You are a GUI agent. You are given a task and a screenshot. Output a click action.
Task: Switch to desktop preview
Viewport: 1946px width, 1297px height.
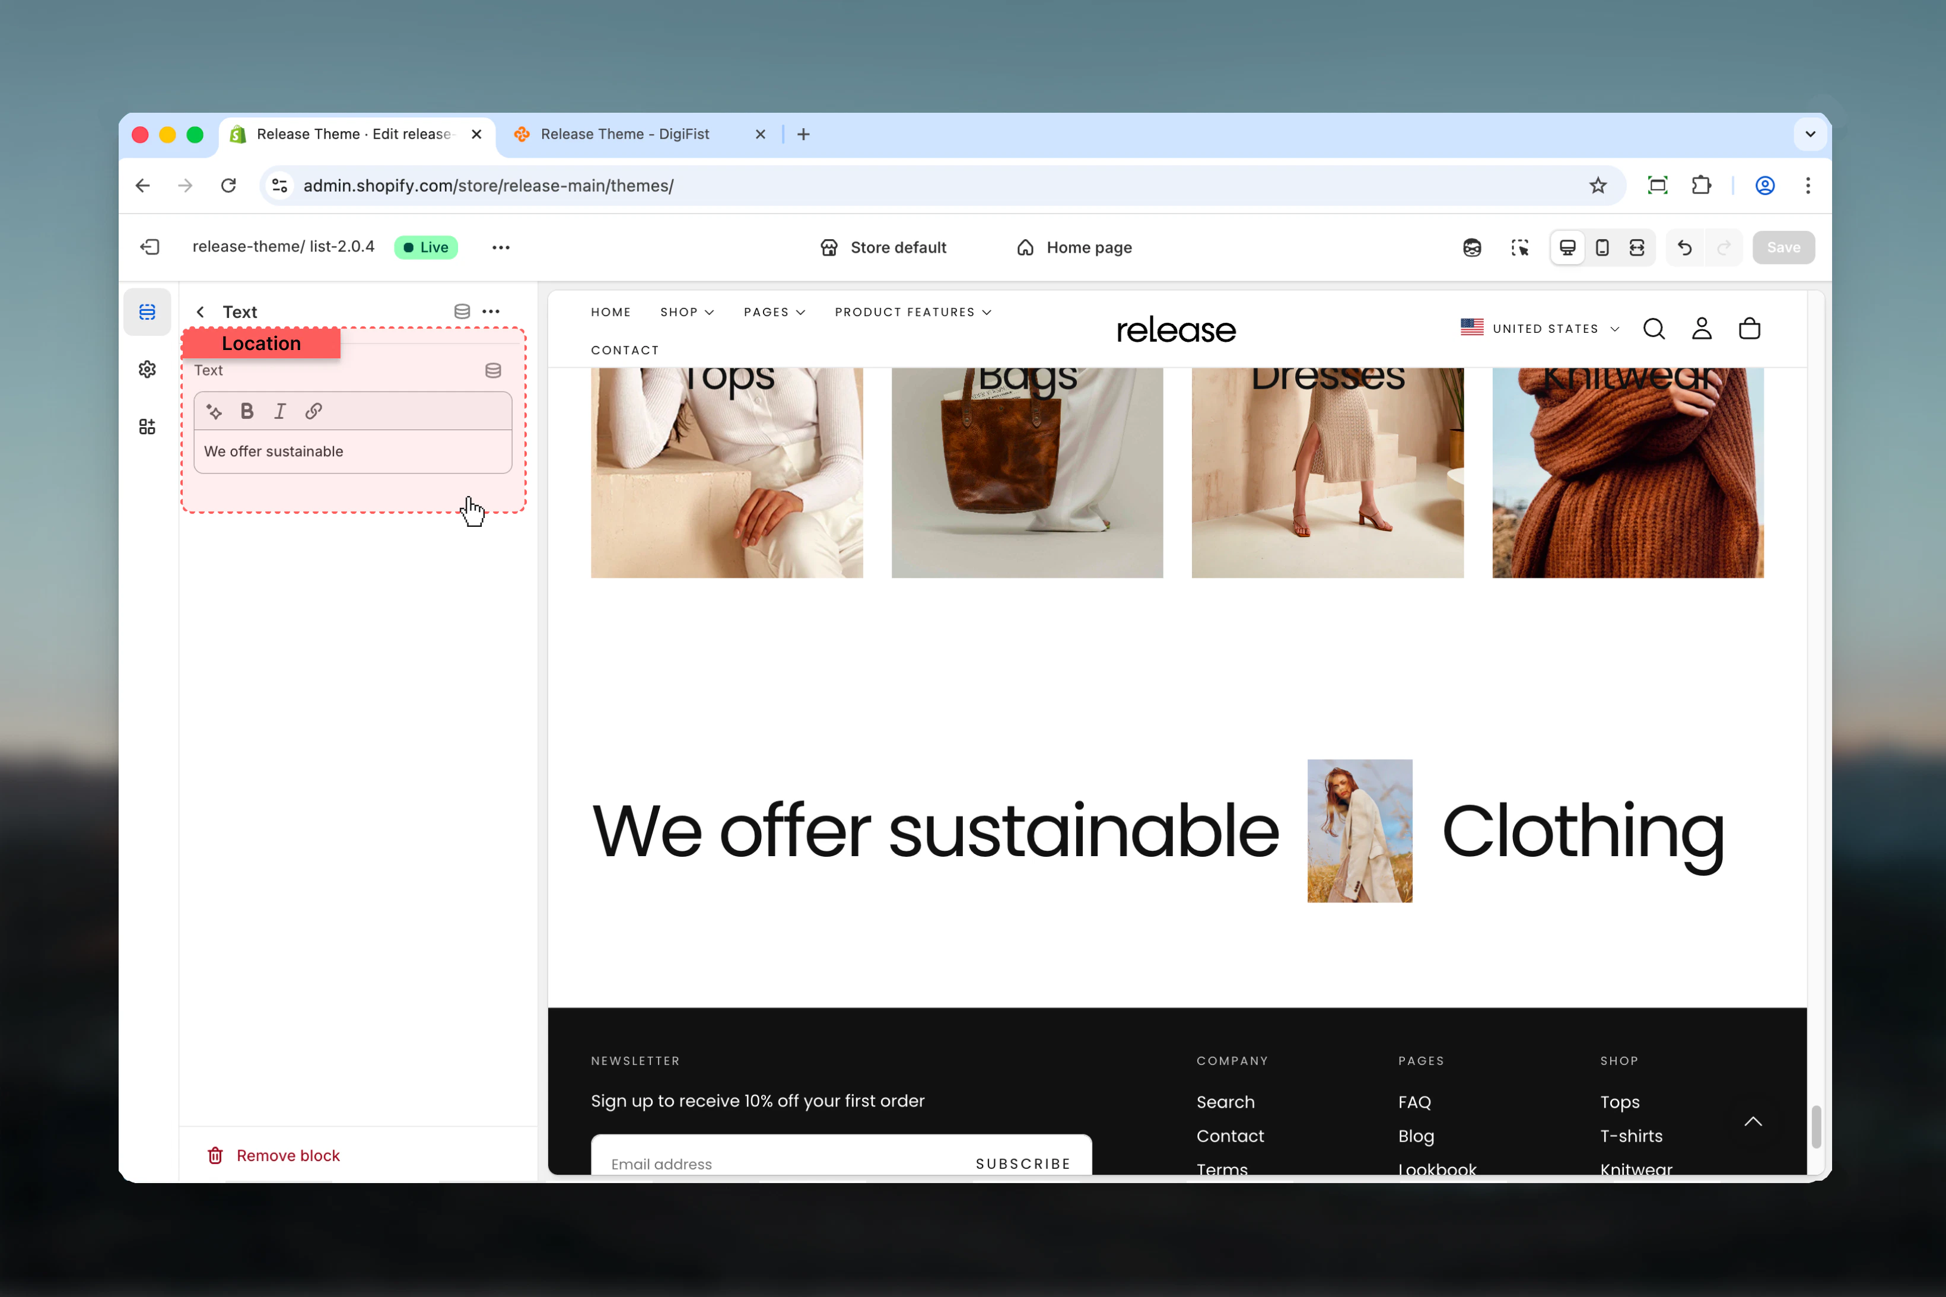click(x=1567, y=247)
